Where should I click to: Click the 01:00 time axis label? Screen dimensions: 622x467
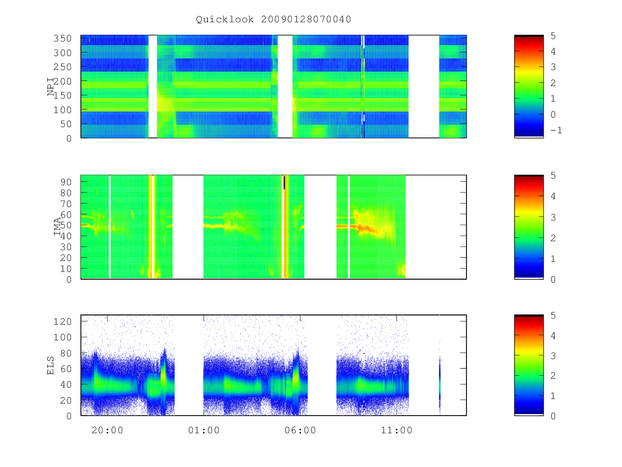204,430
